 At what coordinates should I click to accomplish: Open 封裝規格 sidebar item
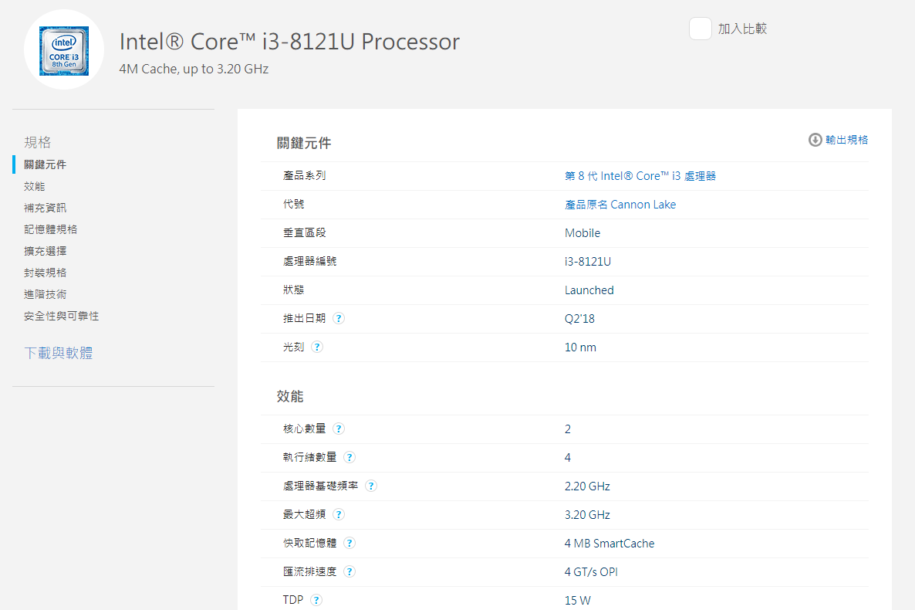(x=45, y=273)
